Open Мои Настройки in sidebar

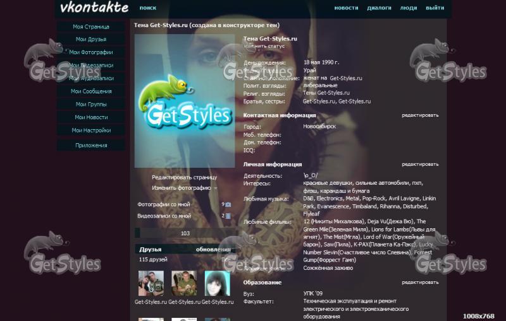point(91,130)
